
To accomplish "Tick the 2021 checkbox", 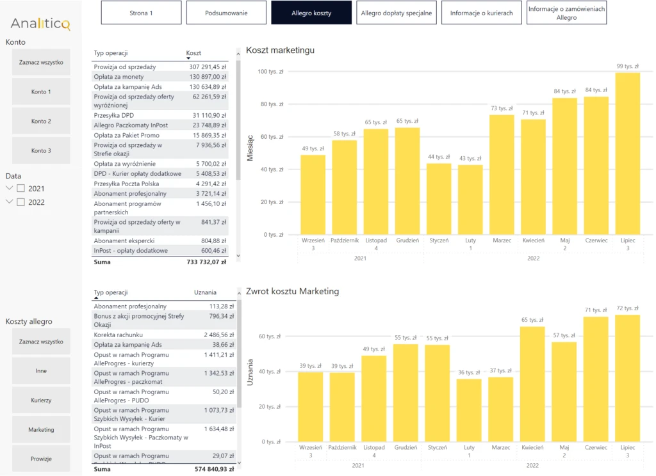I will point(20,189).
